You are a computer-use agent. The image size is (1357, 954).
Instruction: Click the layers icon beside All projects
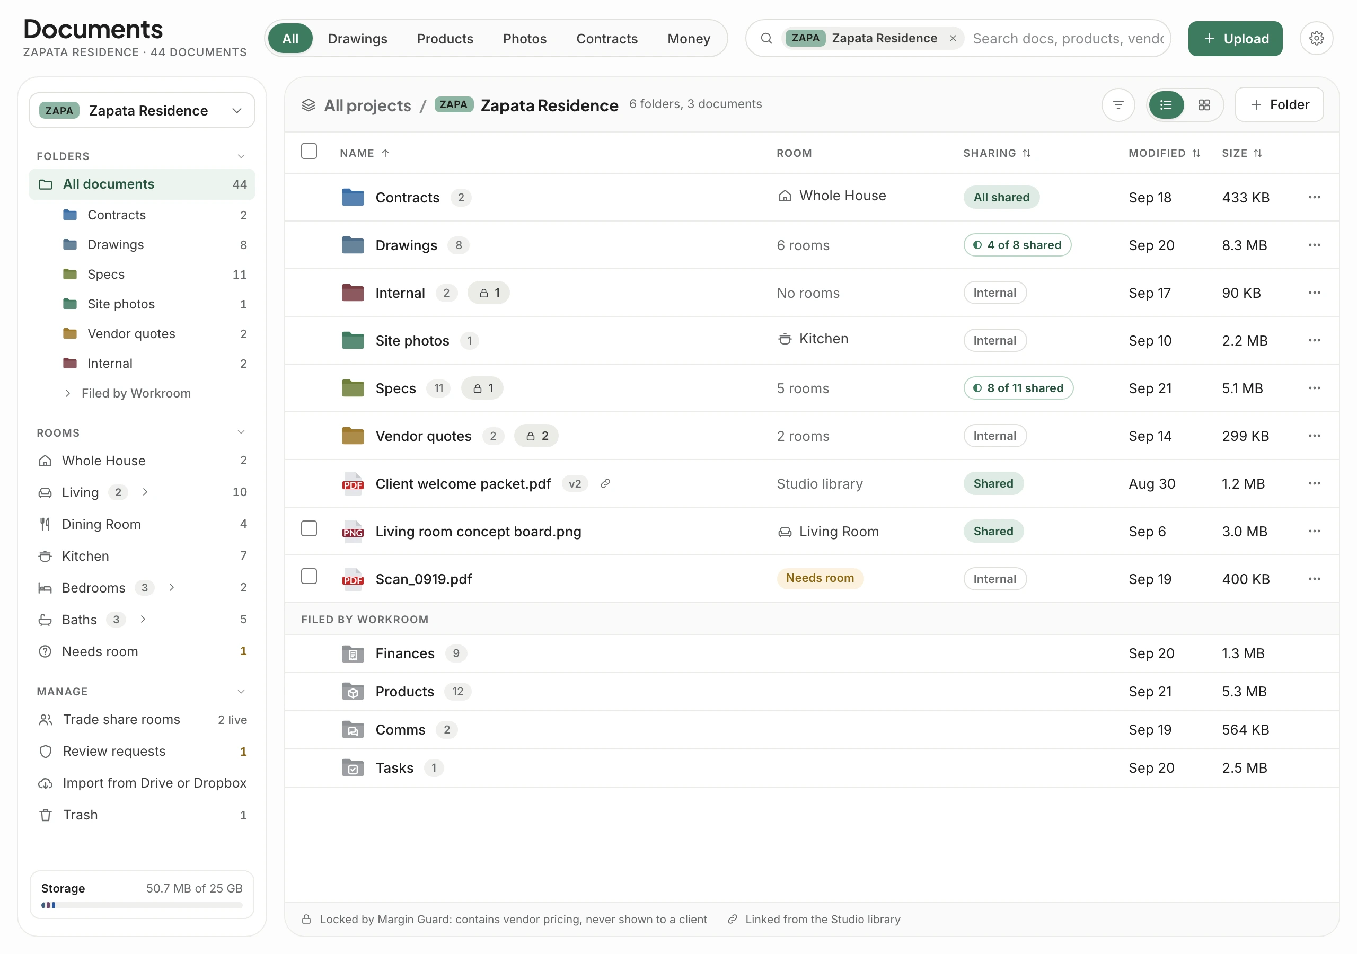308,105
